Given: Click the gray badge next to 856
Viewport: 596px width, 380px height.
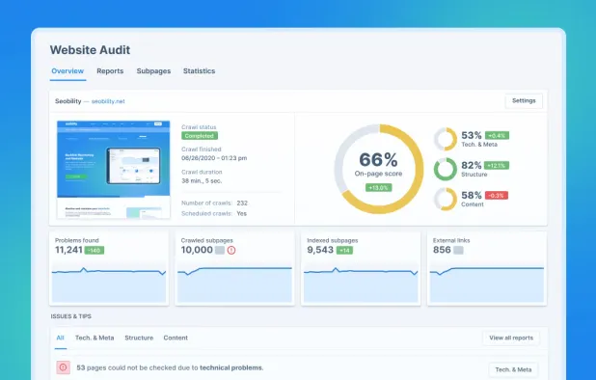Looking at the screenshot, I should (458, 251).
